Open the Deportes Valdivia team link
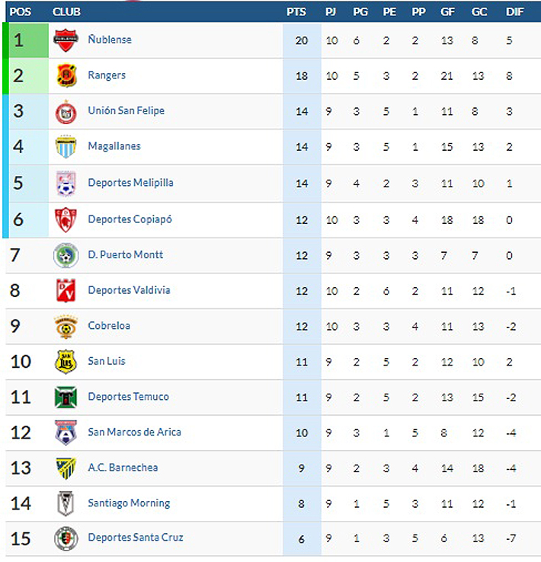Screen dimensions: 541x562 click(129, 290)
